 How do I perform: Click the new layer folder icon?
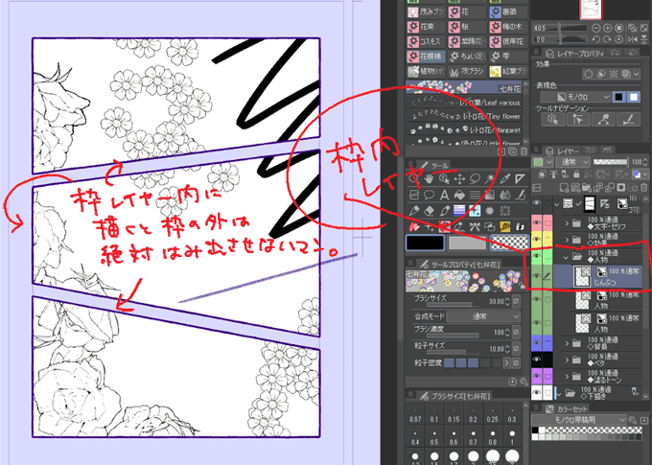(x=586, y=188)
